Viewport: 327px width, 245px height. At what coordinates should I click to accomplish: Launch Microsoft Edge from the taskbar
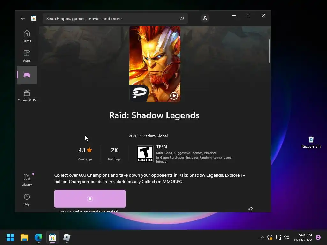39,237
